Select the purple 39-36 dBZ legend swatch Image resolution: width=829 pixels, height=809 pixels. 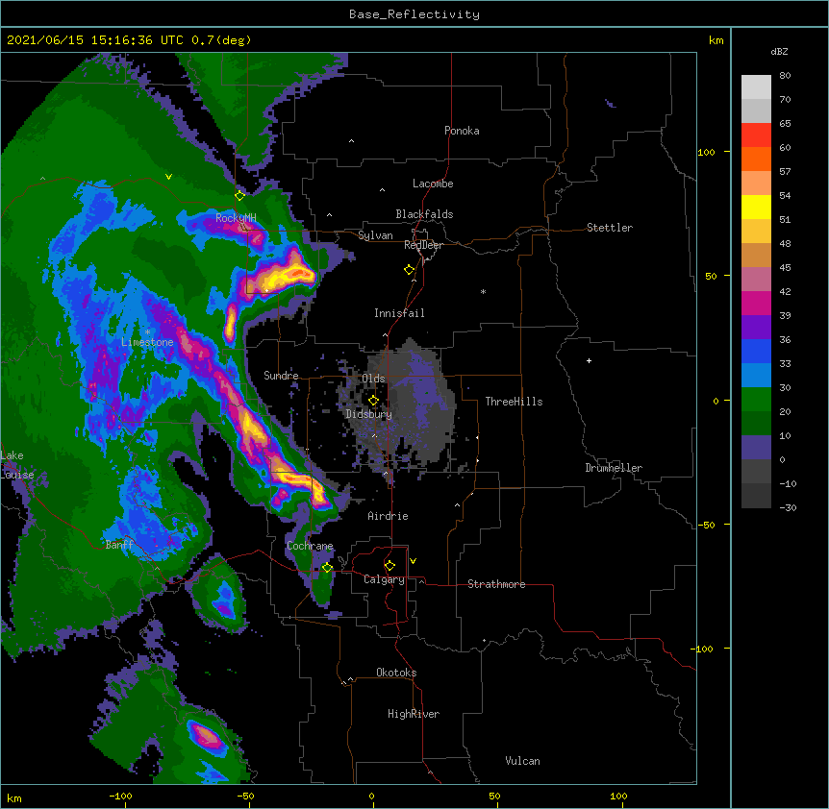point(756,328)
